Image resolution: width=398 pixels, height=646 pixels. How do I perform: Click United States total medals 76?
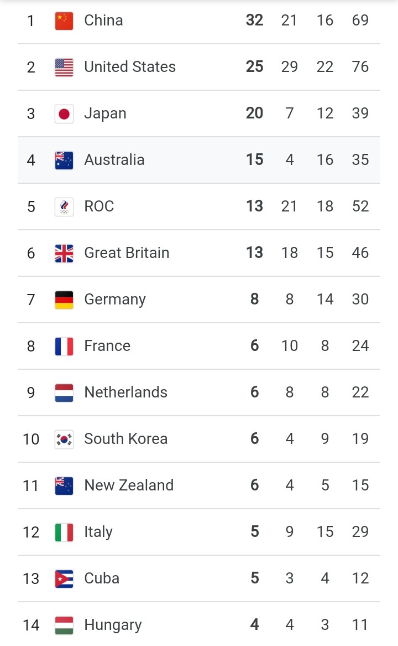tap(360, 67)
